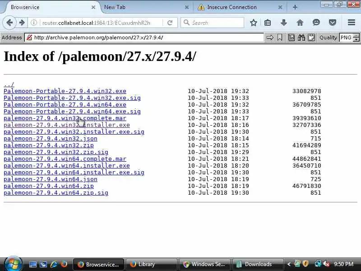Open the site information icon in the URL bar
The image size is (361, 271).
pos(34,23)
